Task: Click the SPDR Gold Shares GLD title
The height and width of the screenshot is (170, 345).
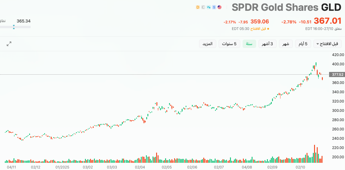Action: pos(286,7)
